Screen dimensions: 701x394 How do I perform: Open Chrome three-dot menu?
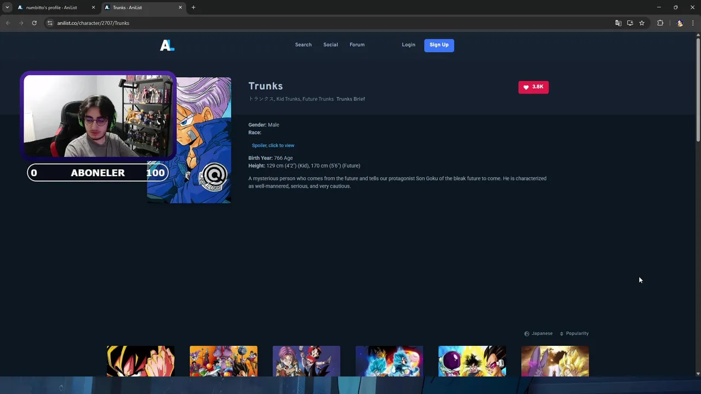(693, 23)
